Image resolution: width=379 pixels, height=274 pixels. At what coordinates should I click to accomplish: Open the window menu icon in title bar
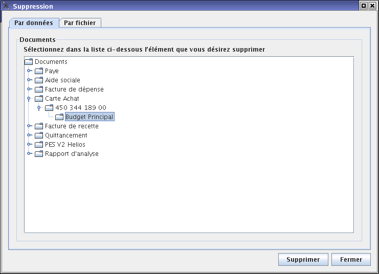click(6, 6)
